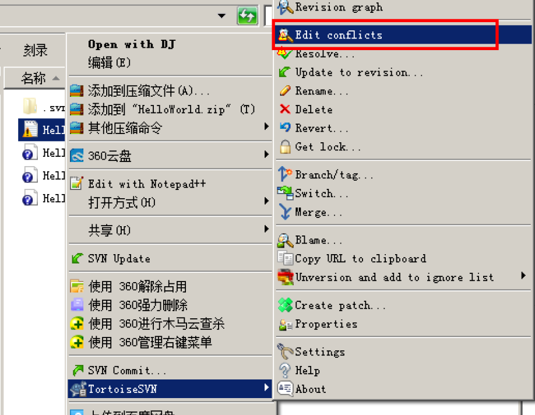
Task: Click the Edit conflicts warning icon
Action: click(285, 35)
